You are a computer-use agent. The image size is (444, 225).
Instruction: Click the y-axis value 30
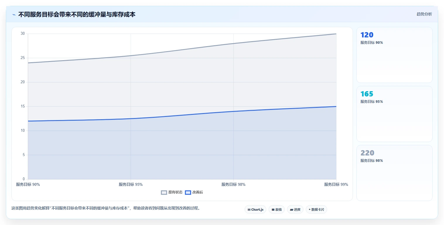coord(23,34)
